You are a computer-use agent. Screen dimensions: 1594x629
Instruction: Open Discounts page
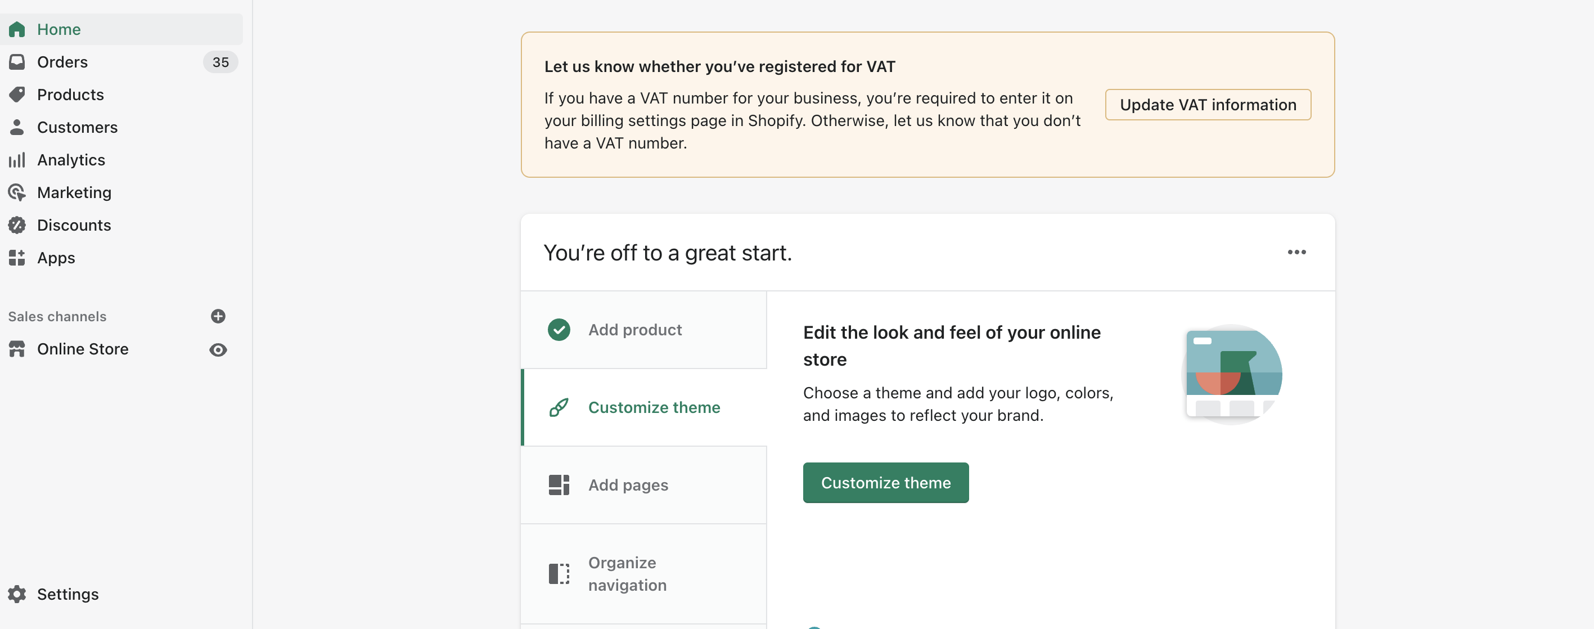click(x=121, y=224)
